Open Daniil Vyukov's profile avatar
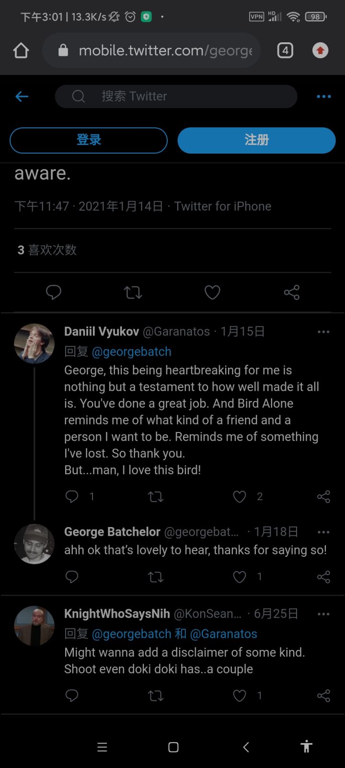This screenshot has width=345, height=768. [34, 344]
